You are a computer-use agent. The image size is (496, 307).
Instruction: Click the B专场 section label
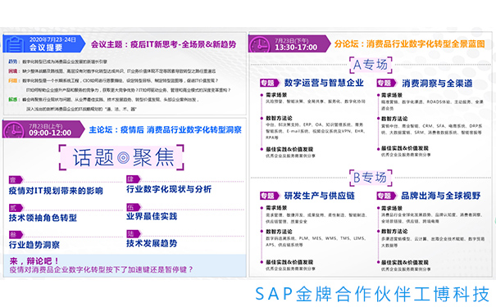[x=371, y=178]
